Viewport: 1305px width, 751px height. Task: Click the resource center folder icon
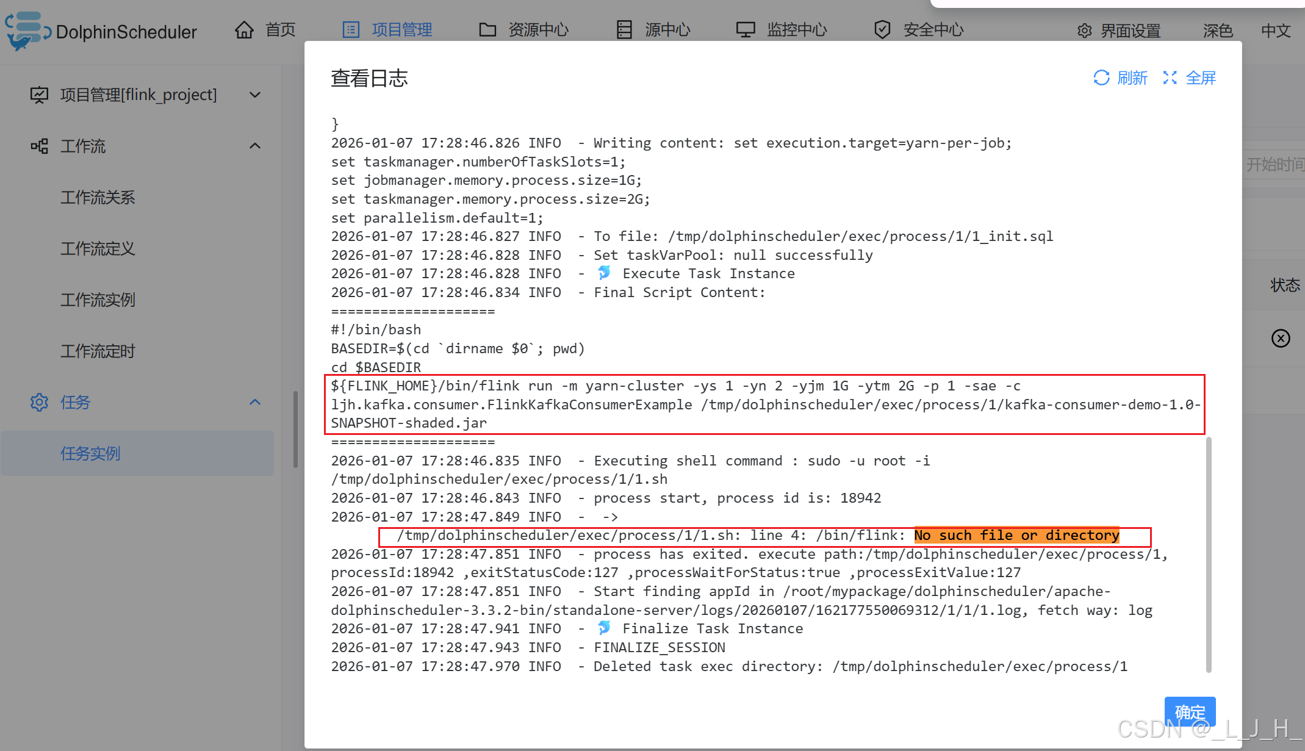[487, 29]
